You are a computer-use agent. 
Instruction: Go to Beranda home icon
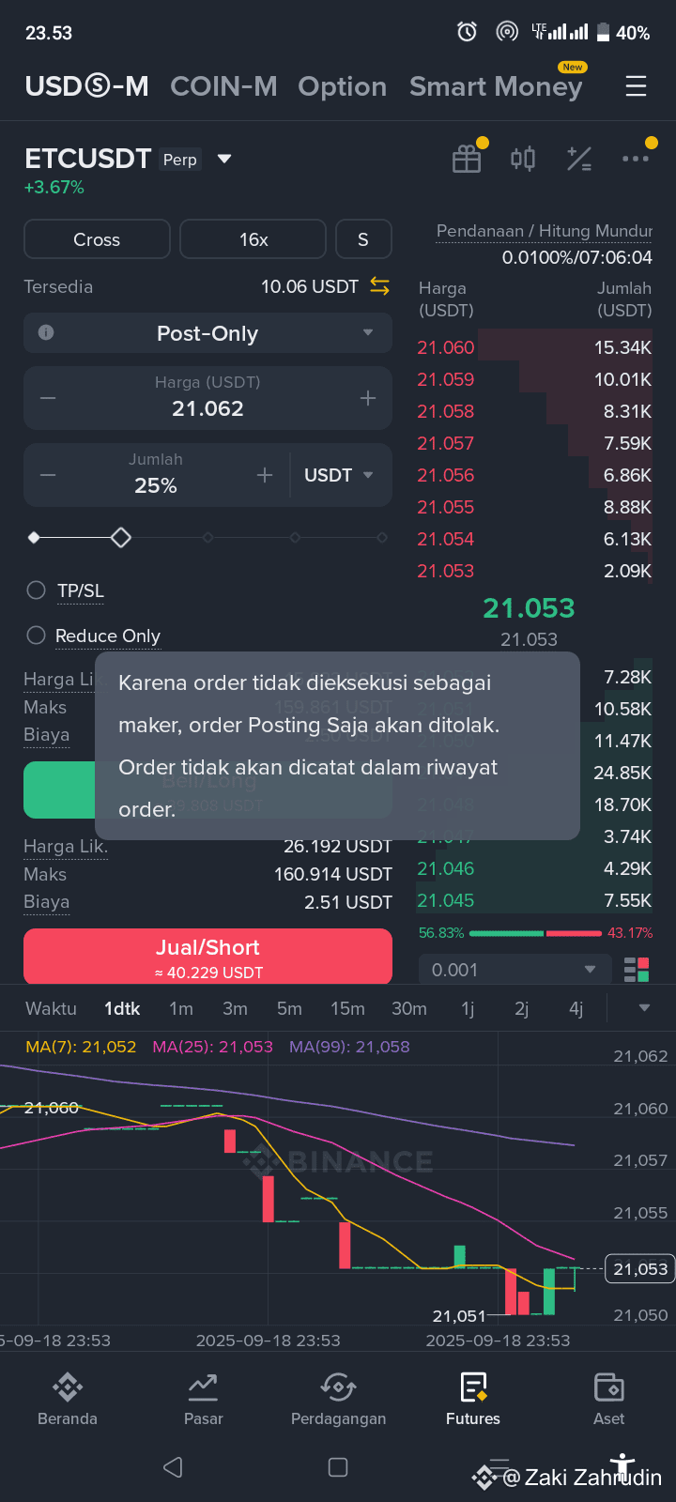(68, 1399)
